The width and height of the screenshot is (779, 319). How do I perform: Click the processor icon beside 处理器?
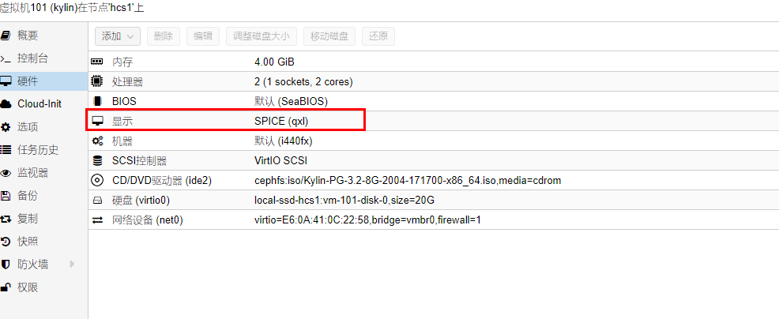click(97, 81)
